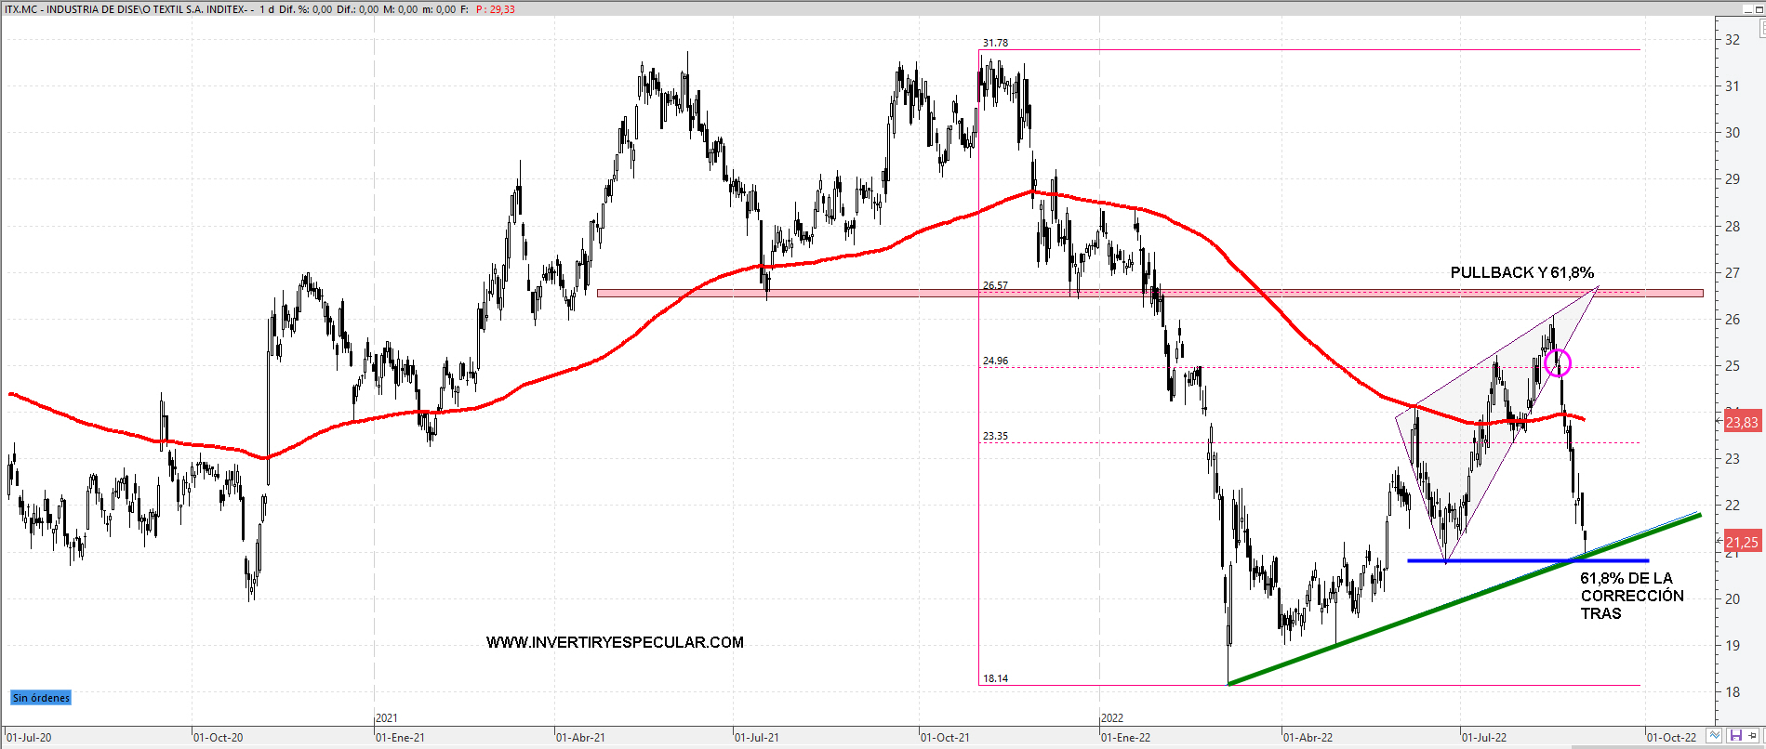The width and height of the screenshot is (1766, 749).
Task: Select the '61,8% DE LA CORRECCIÓN TRAS' annotation
Action: coord(1631,596)
